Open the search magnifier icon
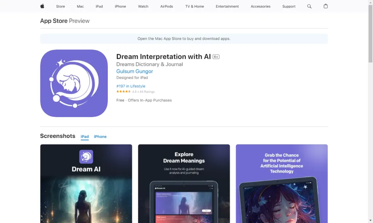 pyautogui.click(x=309, y=7)
